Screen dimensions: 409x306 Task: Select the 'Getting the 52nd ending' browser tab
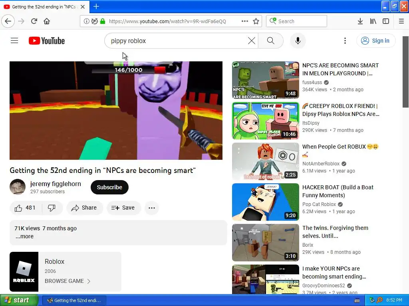click(45, 7)
